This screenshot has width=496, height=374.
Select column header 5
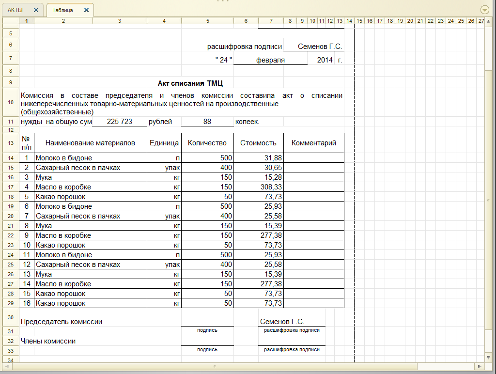point(207,21)
